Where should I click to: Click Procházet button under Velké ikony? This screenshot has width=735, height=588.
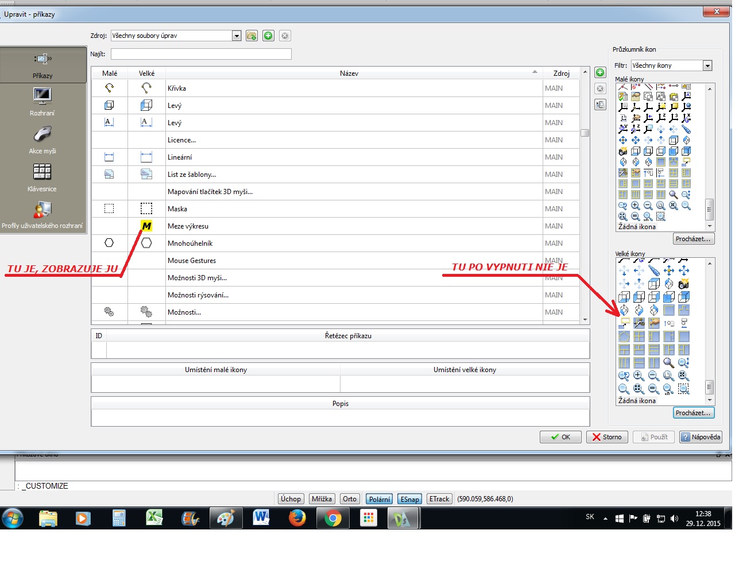(x=693, y=413)
